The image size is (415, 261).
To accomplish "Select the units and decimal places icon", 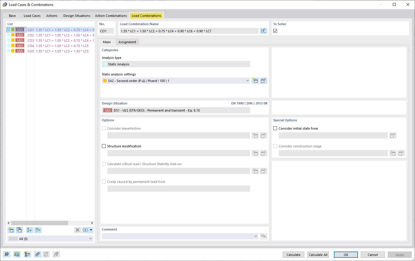I will (17, 254).
